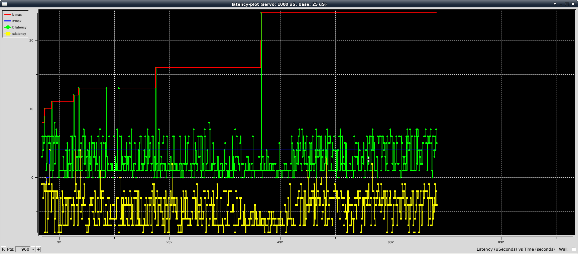Click the x-axis label 432
This screenshot has height=254, width=578.
[280, 242]
